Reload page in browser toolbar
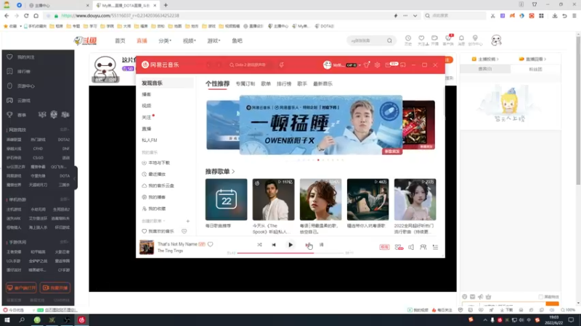581x326 pixels. pos(26,16)
